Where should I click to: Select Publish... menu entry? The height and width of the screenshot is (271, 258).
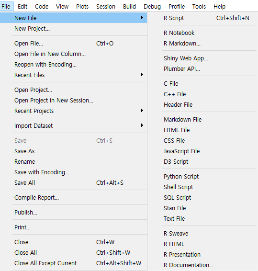click(73, 213)
